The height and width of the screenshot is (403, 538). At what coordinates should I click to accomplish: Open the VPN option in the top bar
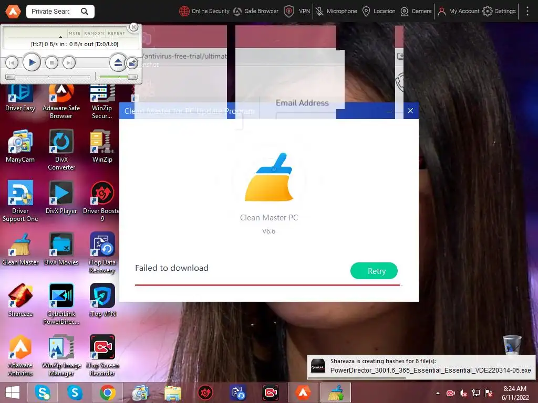click(x=297, y=12)
